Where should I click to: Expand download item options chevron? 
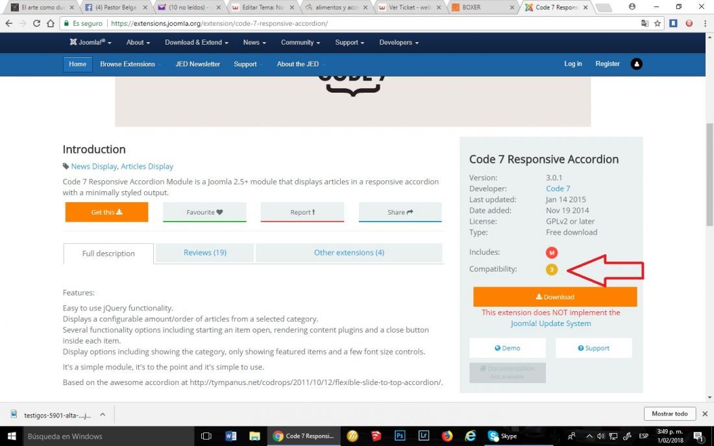[x=103, y=415]
